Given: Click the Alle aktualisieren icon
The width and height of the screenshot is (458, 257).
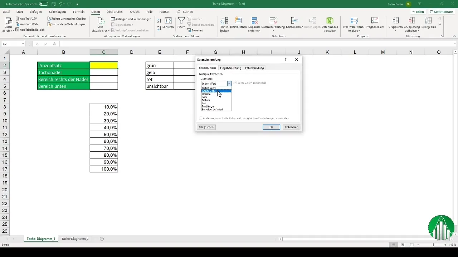Looking at the screenshot, I should (x=101, y=21).
